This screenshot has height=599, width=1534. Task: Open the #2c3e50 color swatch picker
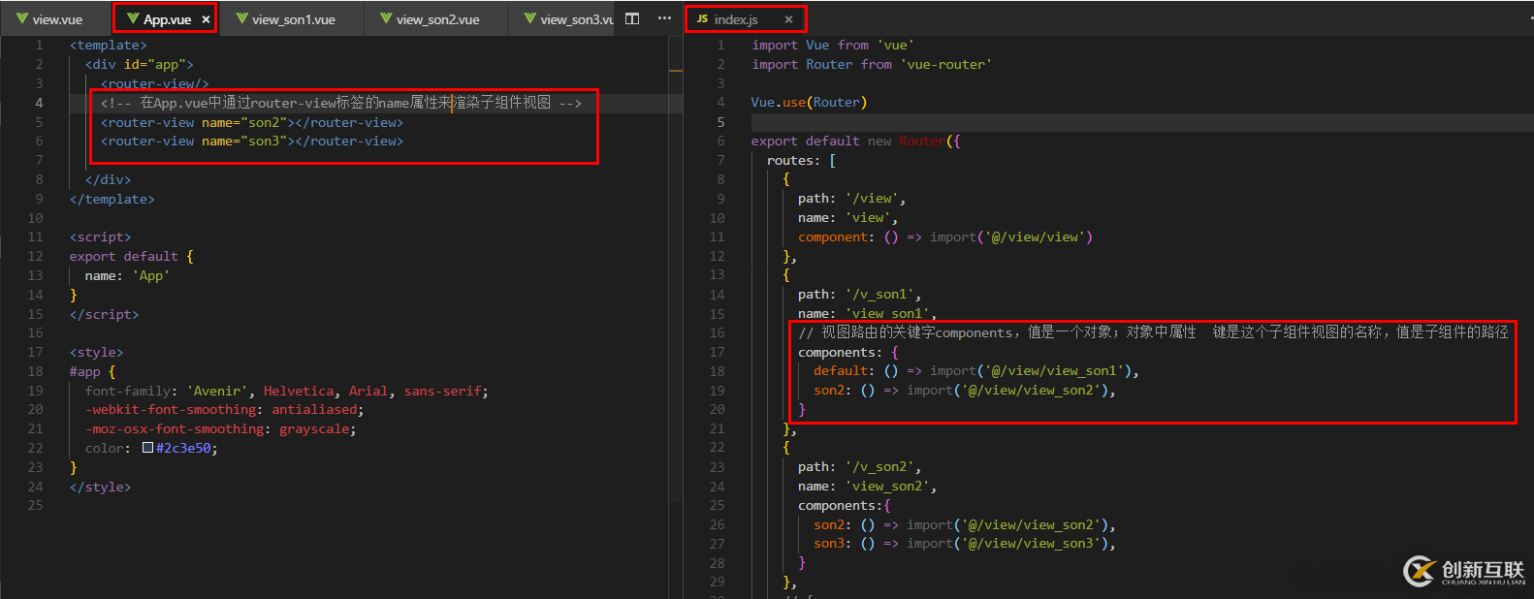pyautogui.click(x=147, y=448)
